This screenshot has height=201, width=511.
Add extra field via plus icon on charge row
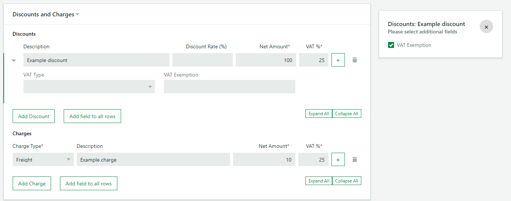tap(338, 159)
